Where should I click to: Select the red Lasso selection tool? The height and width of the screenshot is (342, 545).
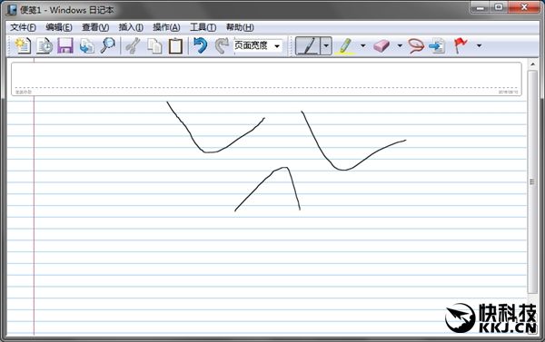tap(416, 45)
